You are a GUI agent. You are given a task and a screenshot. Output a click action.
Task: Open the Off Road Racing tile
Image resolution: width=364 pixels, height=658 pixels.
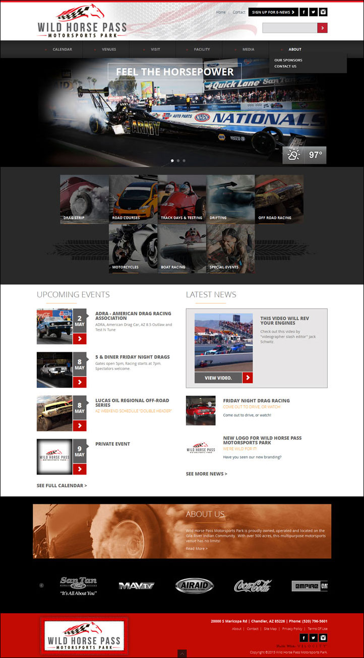tap(279, 199)
